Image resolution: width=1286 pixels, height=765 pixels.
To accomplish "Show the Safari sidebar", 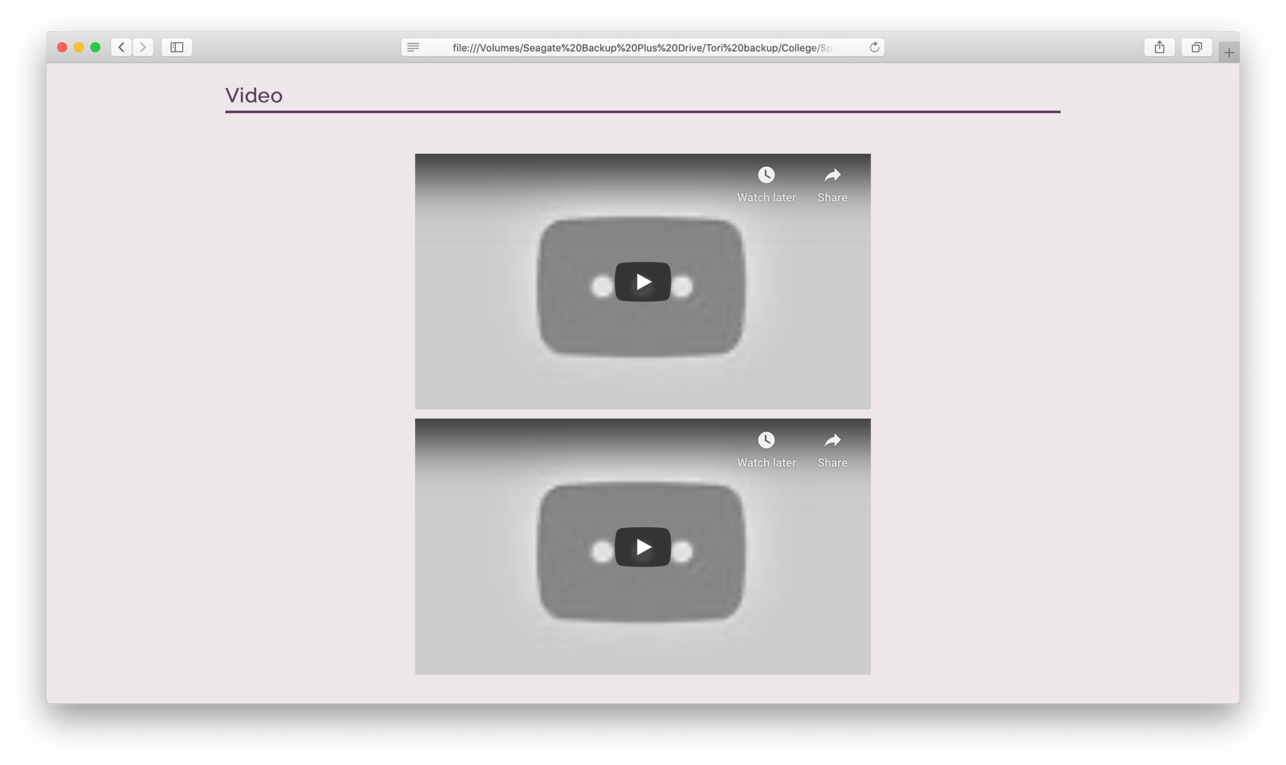I will tap(177, 47).
